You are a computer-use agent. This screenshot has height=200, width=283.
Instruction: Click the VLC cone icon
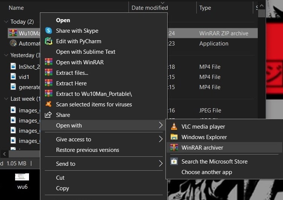(174, 126)
